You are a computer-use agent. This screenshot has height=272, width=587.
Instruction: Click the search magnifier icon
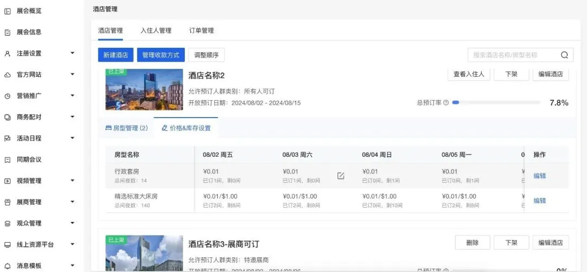pyautogui.click(x=564, y=55)
